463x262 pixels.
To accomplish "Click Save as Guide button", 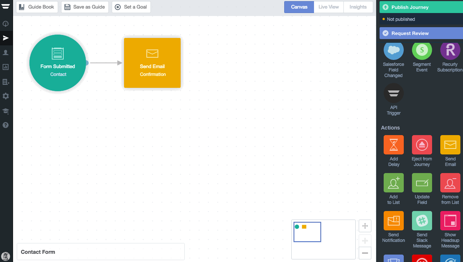I will click(x=85, y=7).
